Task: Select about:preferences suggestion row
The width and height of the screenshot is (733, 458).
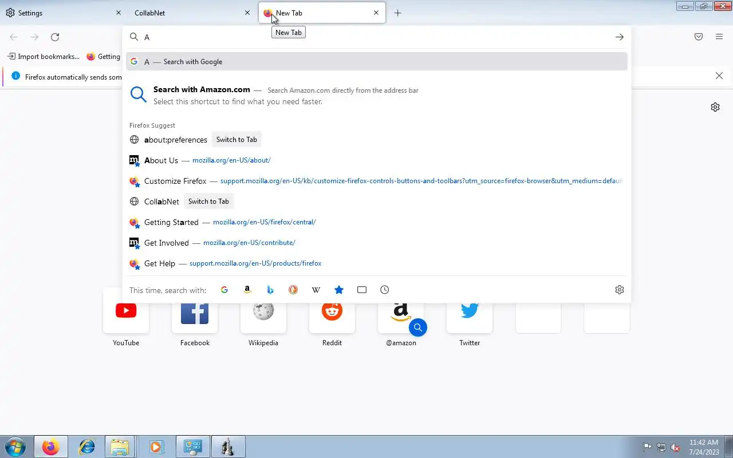Action: [x=377, y=140]
